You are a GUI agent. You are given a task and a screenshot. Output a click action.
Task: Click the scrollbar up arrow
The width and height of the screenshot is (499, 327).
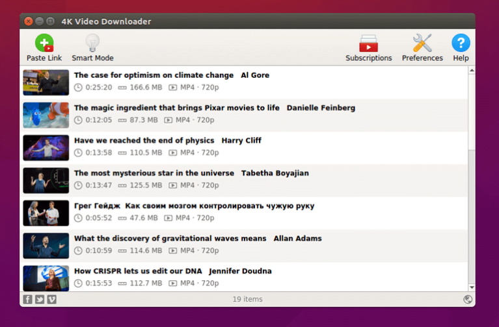[x=472, y=71]
